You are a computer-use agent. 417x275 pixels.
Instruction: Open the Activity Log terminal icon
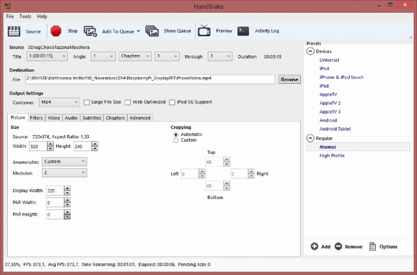243,31
